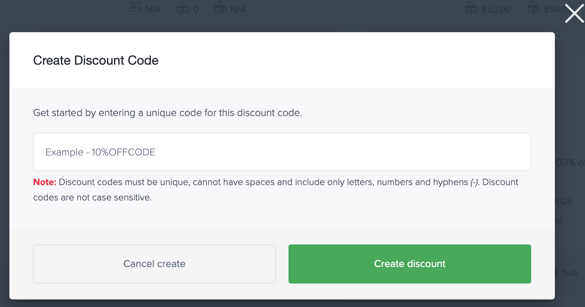Select the percentage discount ticket icon
Image resolution: width=585 pixels, height=307 pixels.
[134, 8]
